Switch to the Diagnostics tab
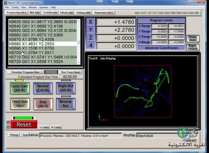 (104, 13)
